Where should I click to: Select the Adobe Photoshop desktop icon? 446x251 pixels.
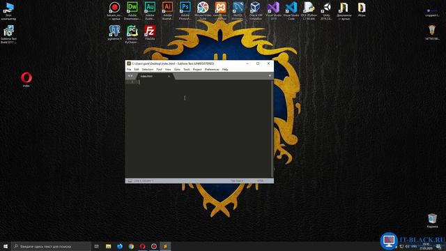click(185, 11)
